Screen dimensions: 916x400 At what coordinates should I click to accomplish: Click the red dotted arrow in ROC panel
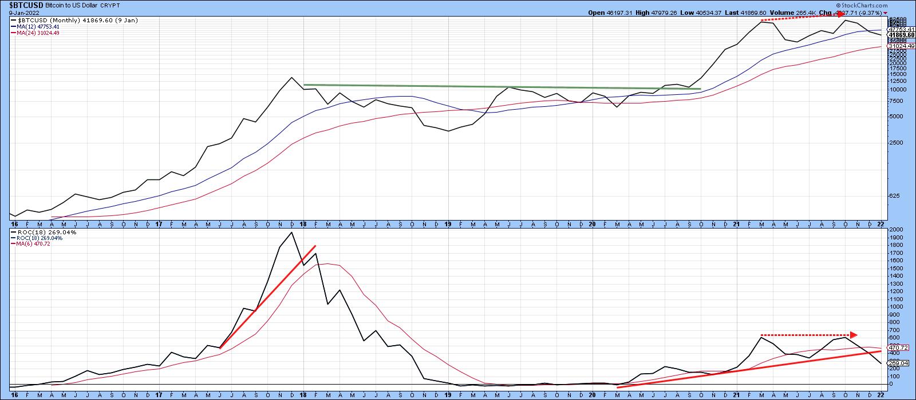pyautogui.click(x=808, y=335)
